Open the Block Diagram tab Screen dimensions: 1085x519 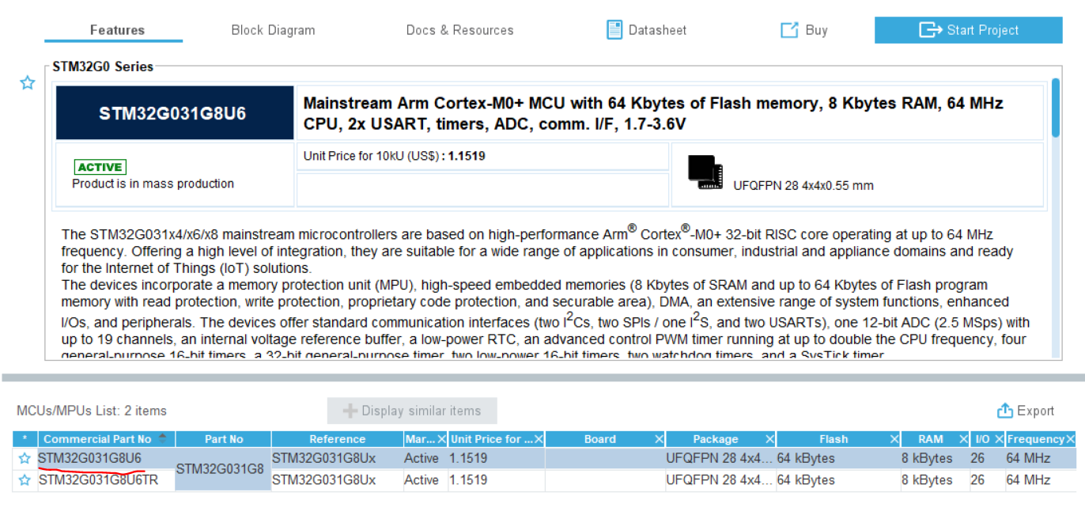coord(273,30)
